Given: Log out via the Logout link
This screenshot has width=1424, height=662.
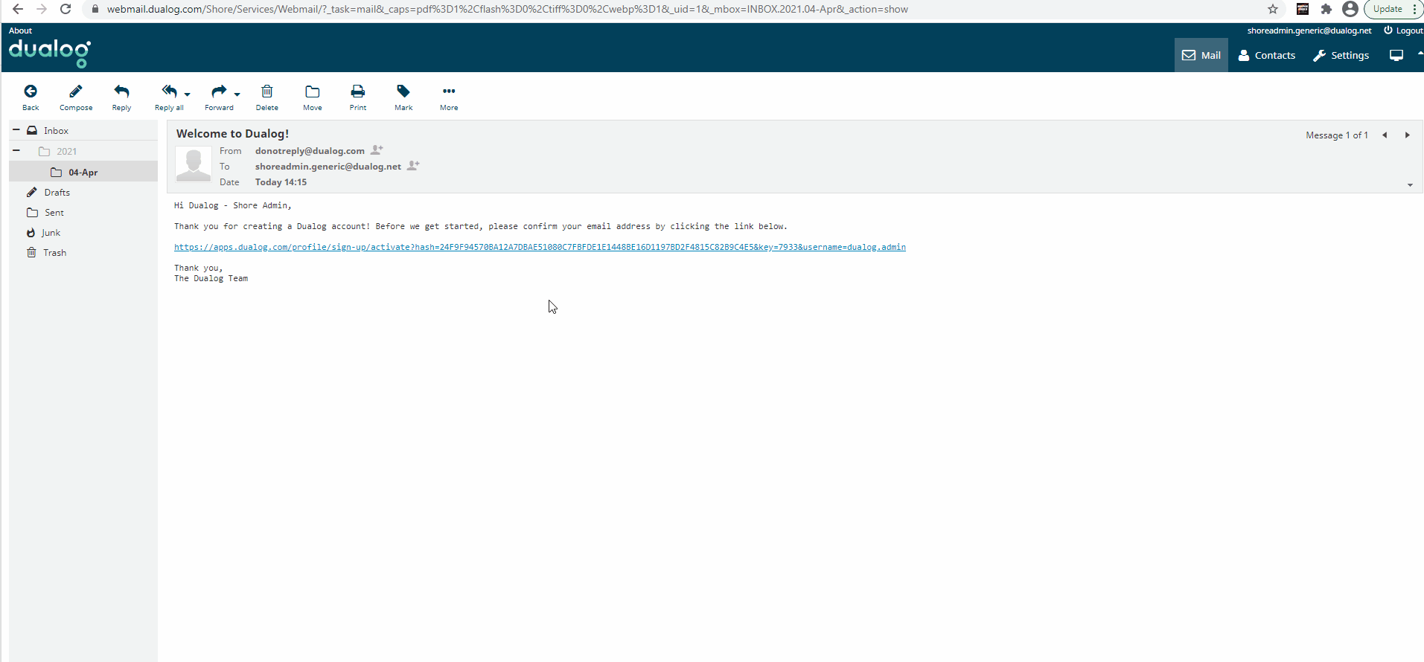Looking at the screenshot, I should pyautogui.click(x=1404, y=30).
